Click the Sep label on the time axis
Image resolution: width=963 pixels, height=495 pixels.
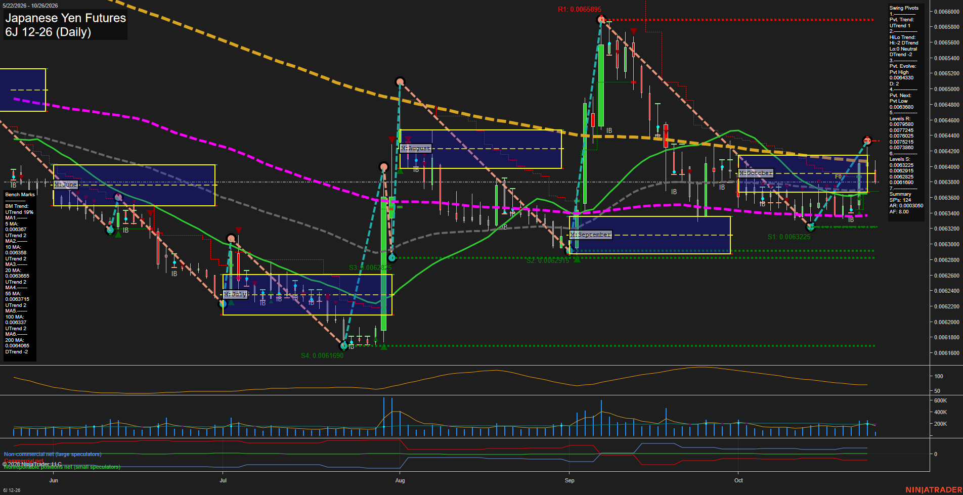(570, 480)
